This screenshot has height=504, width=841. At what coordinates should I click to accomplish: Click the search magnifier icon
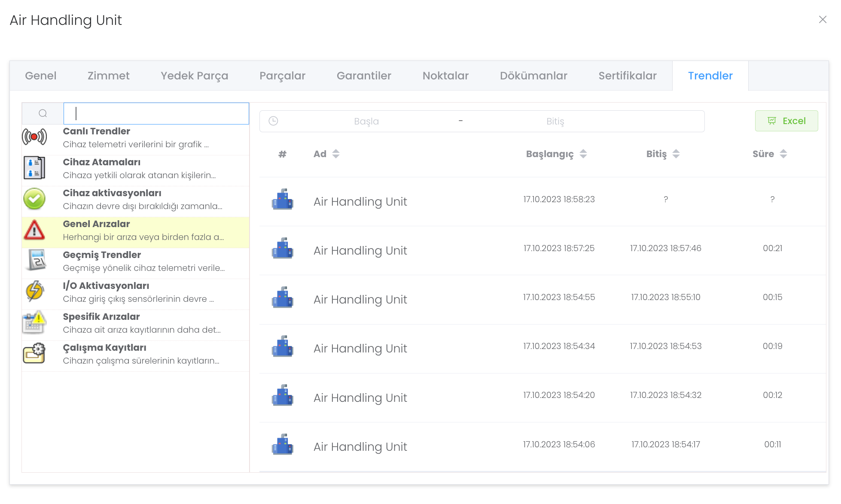(43, 113)
